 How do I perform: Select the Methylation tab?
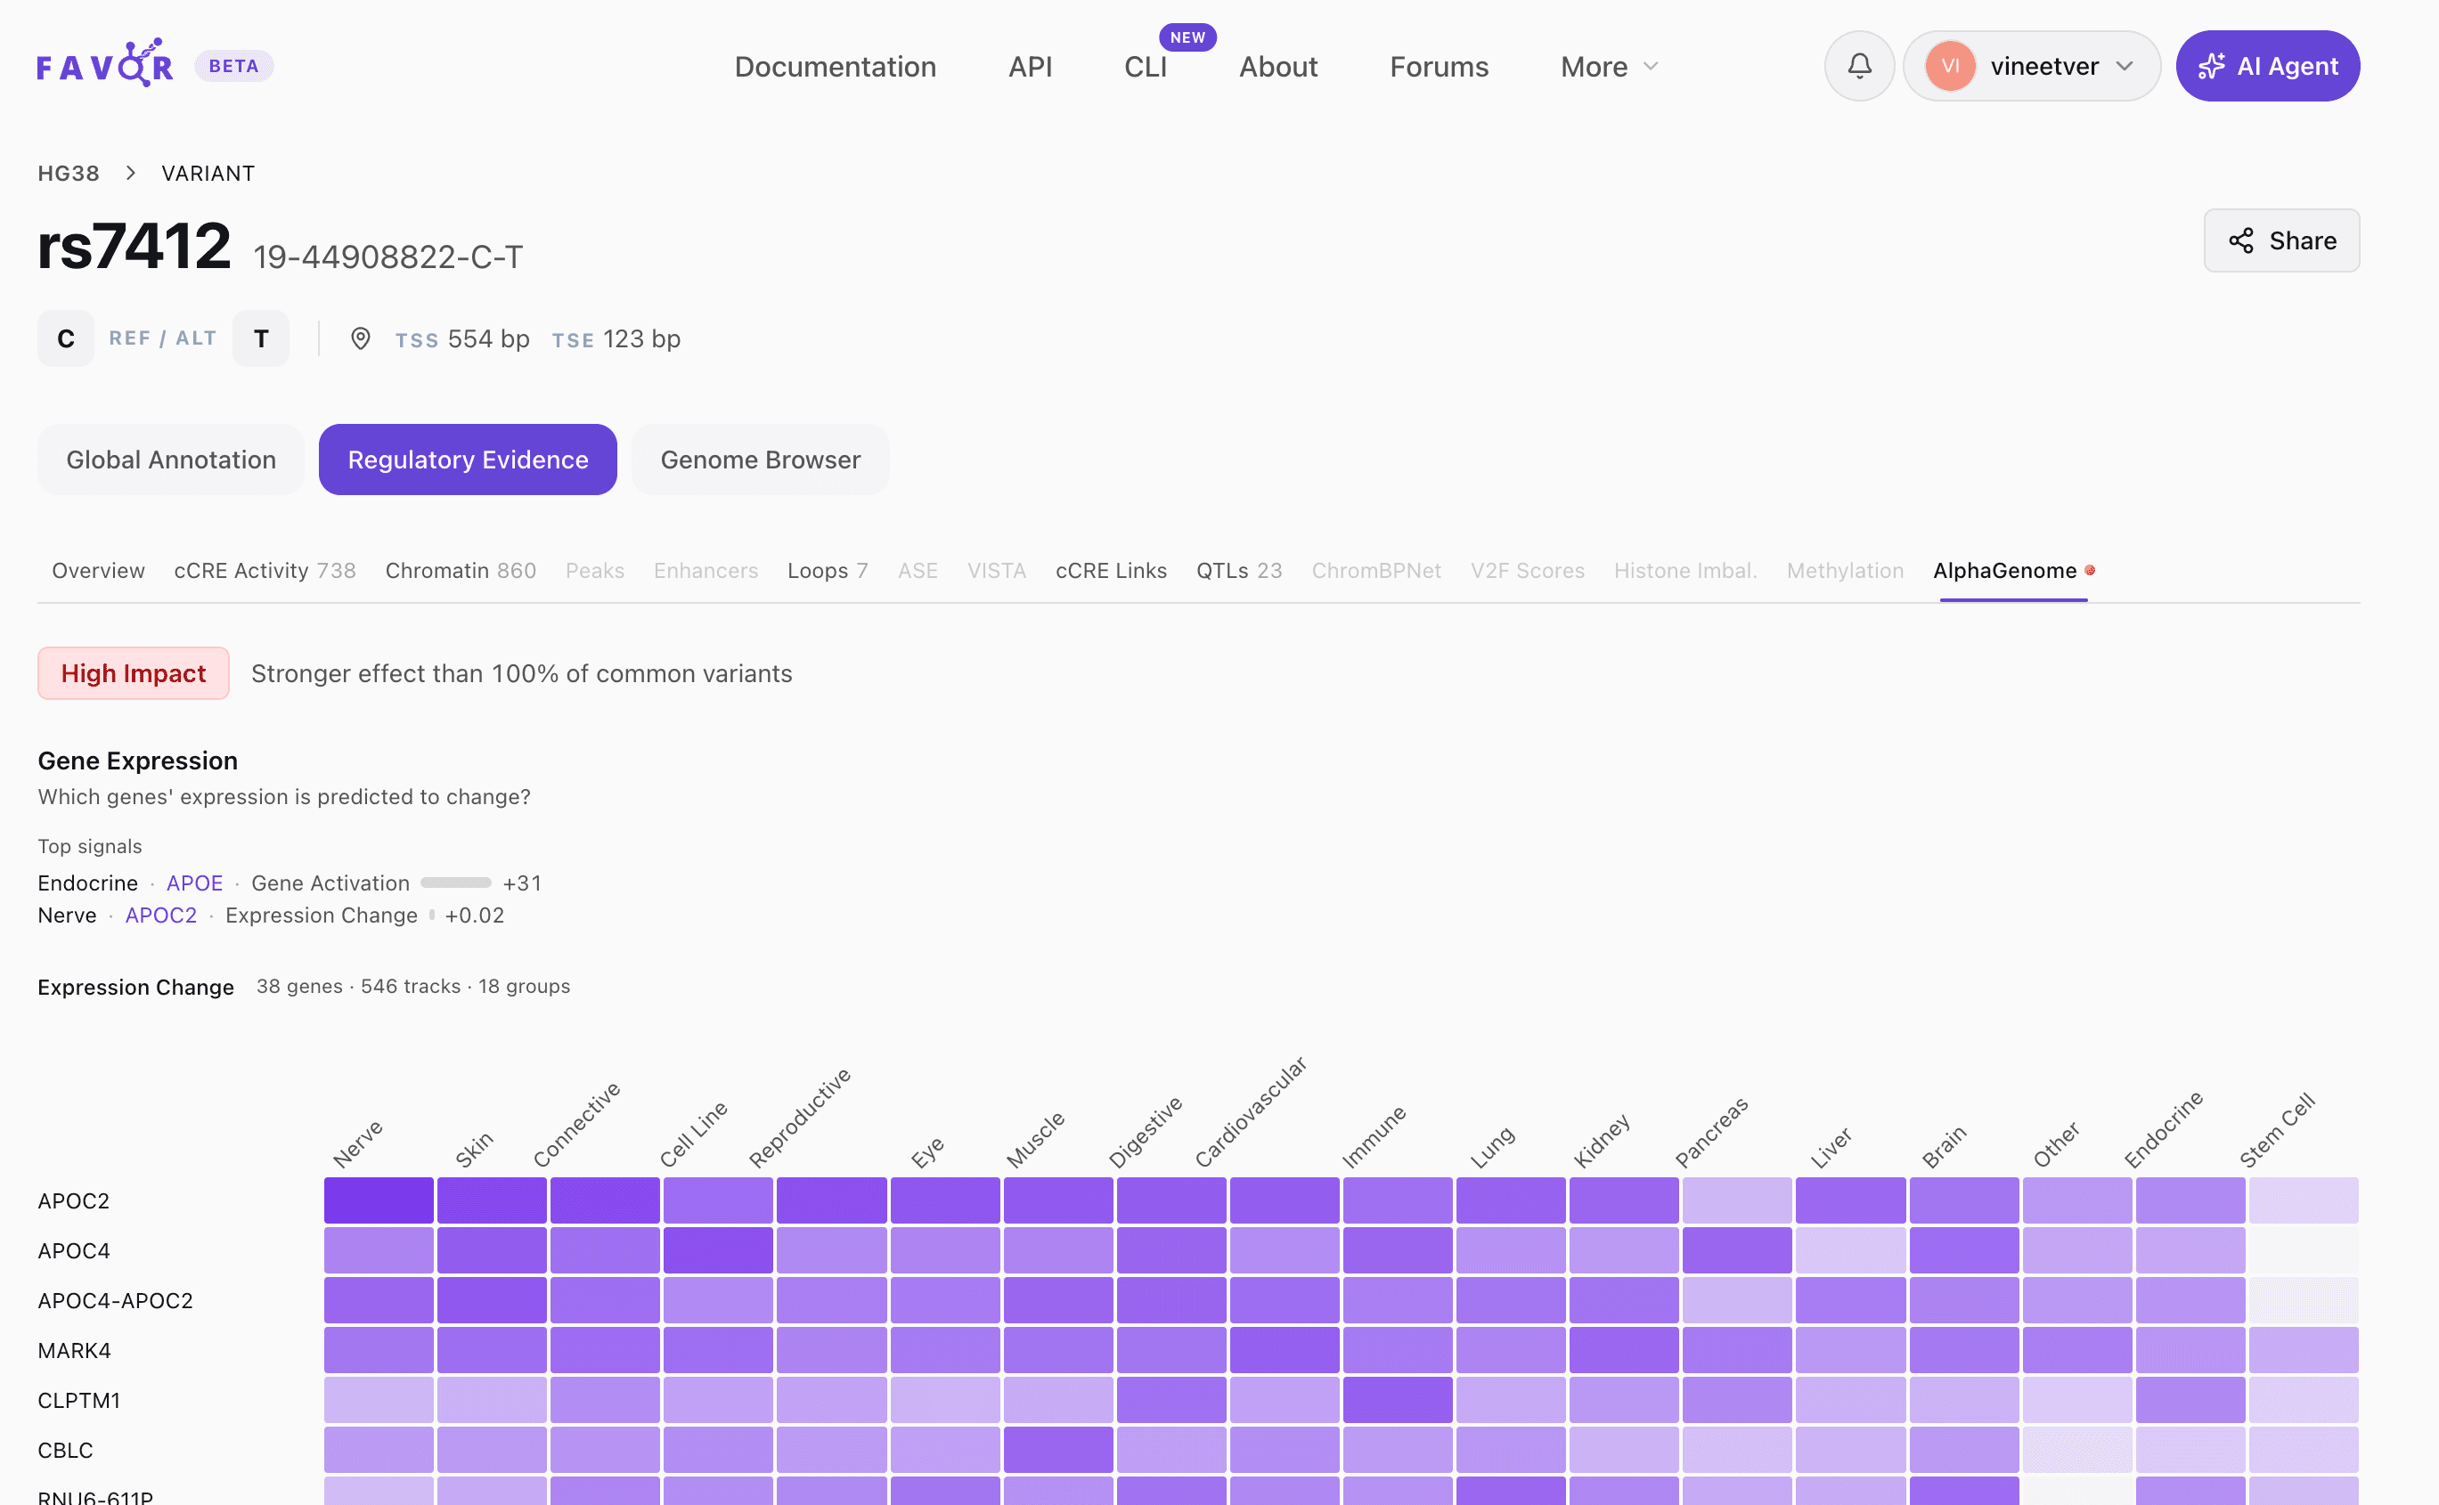[1845, 570]
